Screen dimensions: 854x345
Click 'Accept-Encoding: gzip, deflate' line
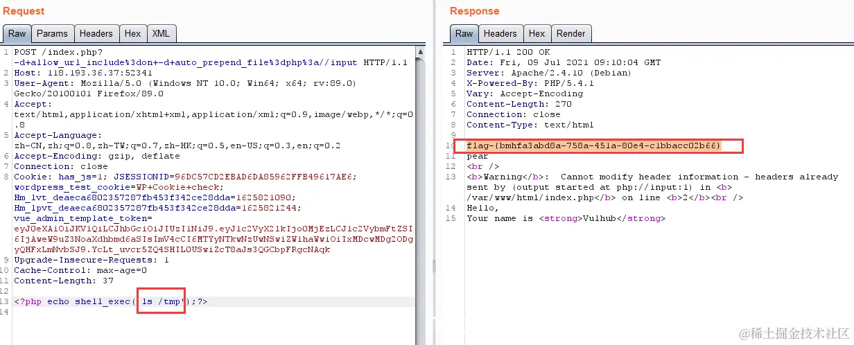coord(88,156)
